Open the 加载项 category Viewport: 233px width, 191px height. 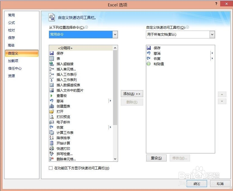pyautogui.click(x=13, y=61)
